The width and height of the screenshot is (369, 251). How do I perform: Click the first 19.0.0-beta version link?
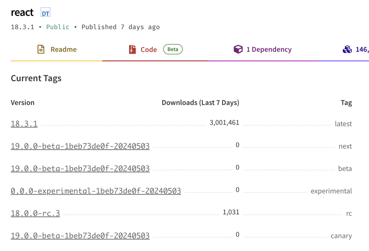pos(80,145)
